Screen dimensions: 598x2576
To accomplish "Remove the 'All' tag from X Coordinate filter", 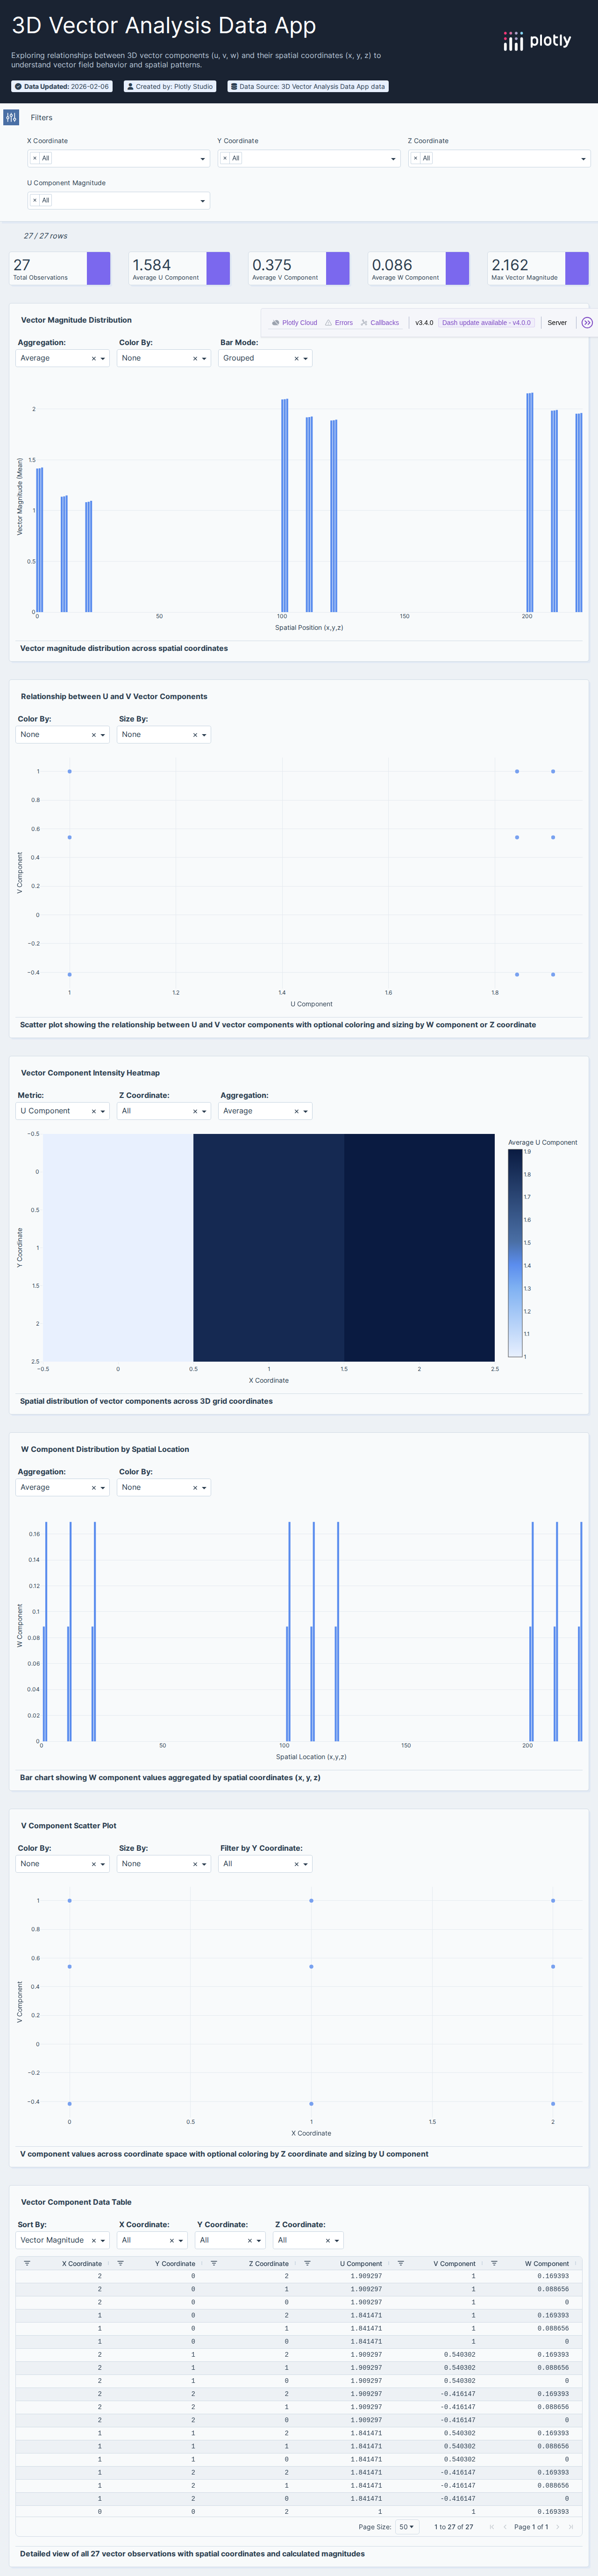I will pyautogui.click(x=35, y=158).
